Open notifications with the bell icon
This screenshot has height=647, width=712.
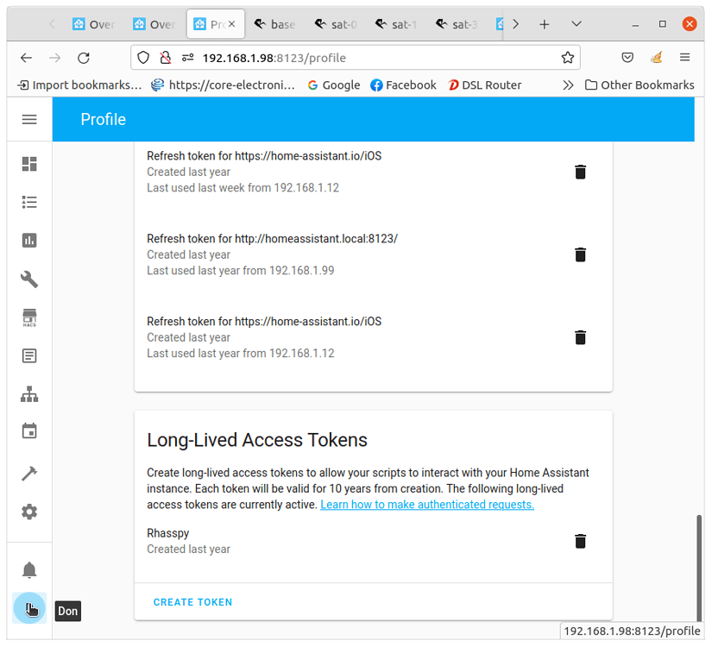tap(29, 569)
